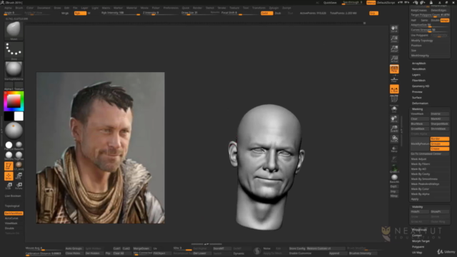The height and width of the screenshot is (257, 457).
Task: Open the Alpha menu
Action: [8, 8]
